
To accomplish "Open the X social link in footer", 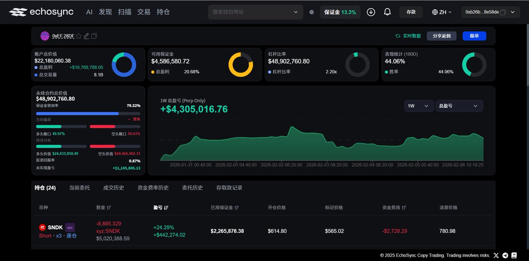I will [496, 255].
